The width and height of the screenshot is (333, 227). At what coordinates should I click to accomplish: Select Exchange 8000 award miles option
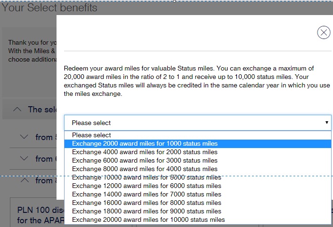(197, 169)
